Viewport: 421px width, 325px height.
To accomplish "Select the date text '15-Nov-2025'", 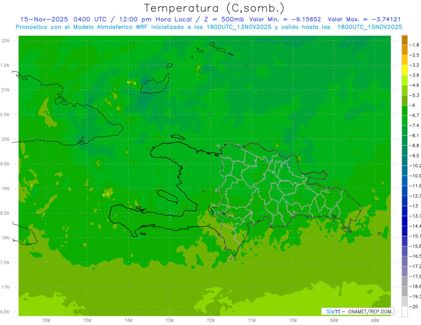I will [x=44, y=19].
